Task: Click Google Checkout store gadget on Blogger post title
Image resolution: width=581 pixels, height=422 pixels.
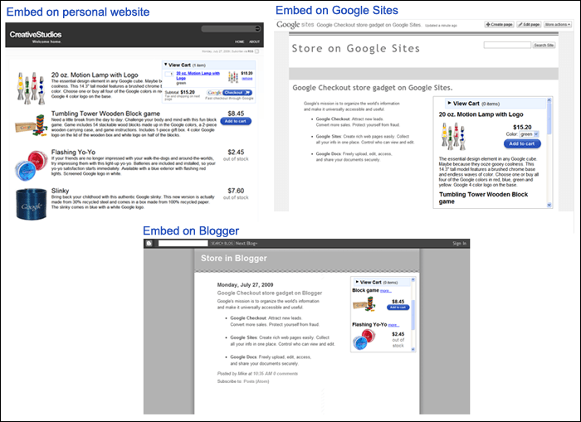Action: [x=270, y=293]
